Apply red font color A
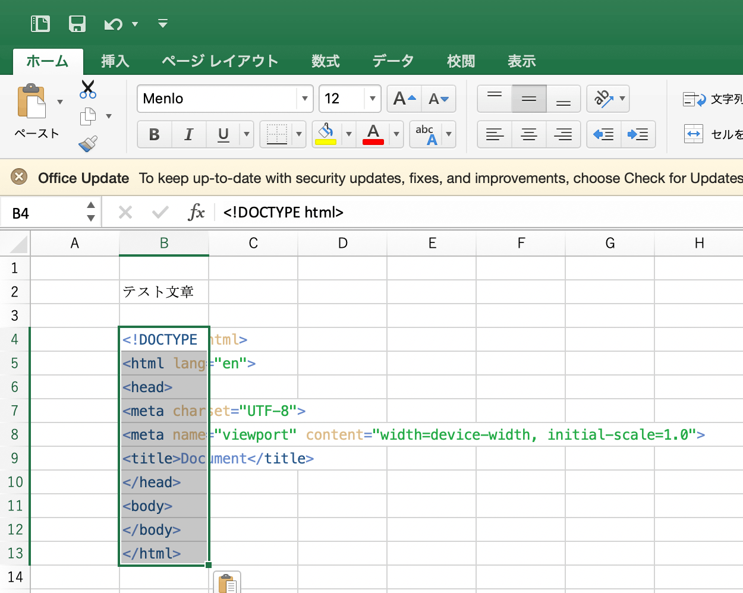 (x=373, y=134)
